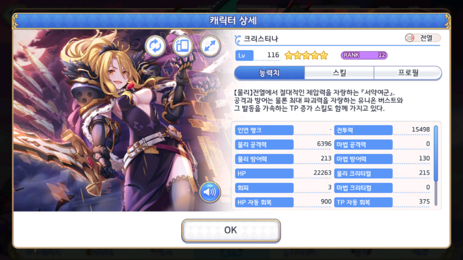Open the 프로필 tab
This screenshot has height=260, width=463.
[408, 73]
